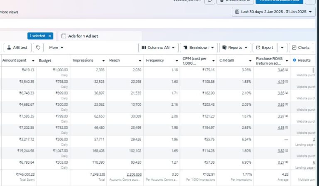Screen dimensions: 319x186
Task: Open CPM column sort arrow
Action: coord(213,60)
